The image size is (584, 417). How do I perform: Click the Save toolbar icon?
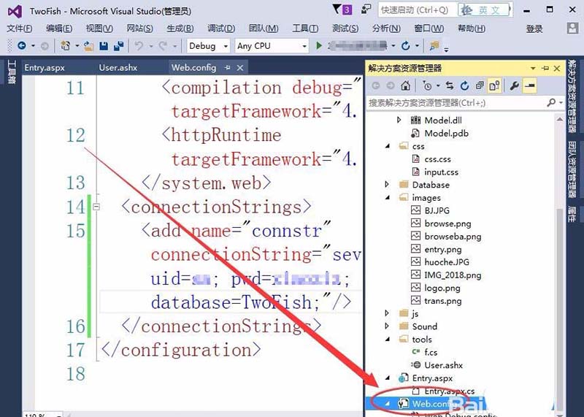104,46
